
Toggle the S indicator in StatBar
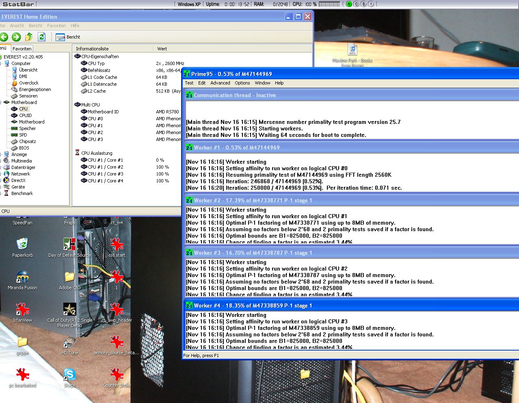pyautogui.click(x=363, y=4)
